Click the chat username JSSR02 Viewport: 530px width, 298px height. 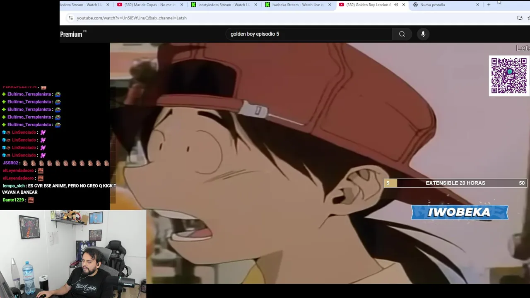click(x=10, y=163)
